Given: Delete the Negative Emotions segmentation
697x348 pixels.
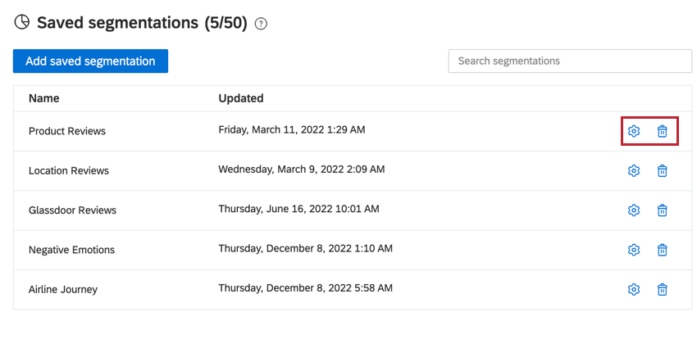Looking at the screenshot, I should (663, 250).
